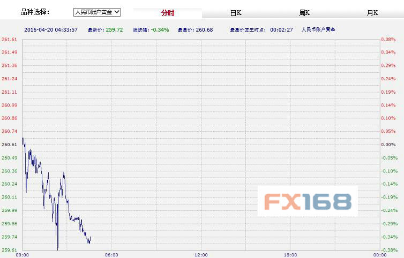Click the 0.38% percentage axis label

388,40
